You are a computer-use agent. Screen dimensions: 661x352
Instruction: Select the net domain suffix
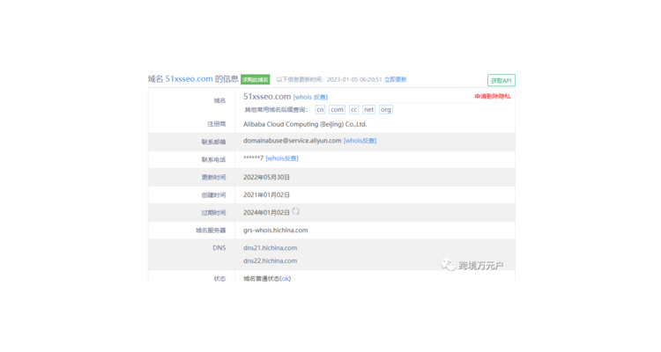(369, 109)
